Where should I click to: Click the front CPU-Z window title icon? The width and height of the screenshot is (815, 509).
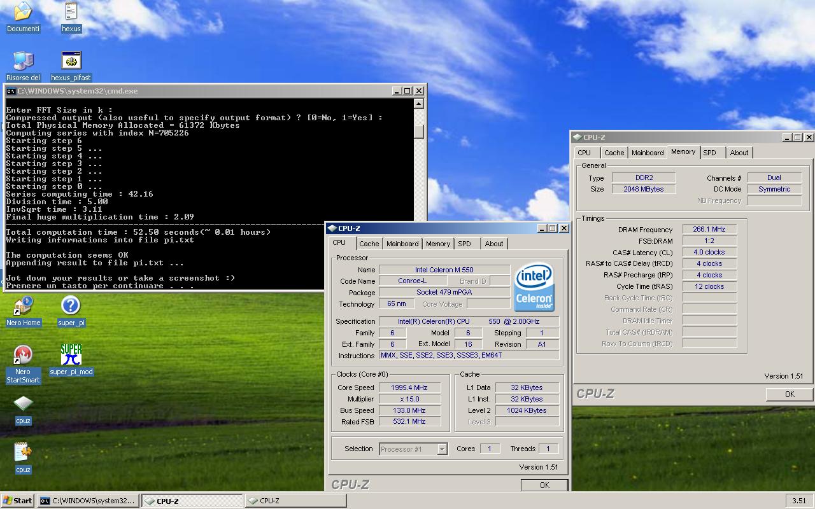tap(332, 228)
